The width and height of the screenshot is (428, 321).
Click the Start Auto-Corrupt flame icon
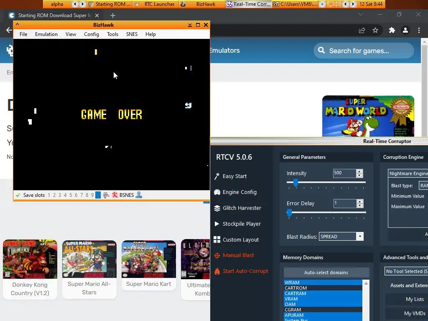[x=217, y=271]
